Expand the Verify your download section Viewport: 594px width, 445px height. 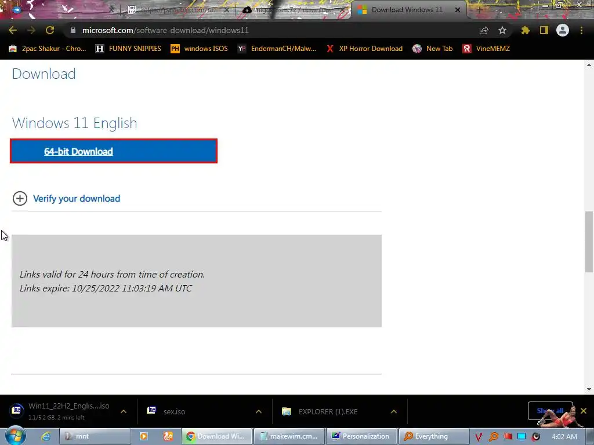20,198
